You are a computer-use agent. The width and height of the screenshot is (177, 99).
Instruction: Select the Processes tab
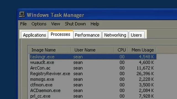tap(61, 34)
